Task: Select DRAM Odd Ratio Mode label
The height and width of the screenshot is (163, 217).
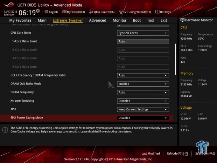Action: click(26, 84)
